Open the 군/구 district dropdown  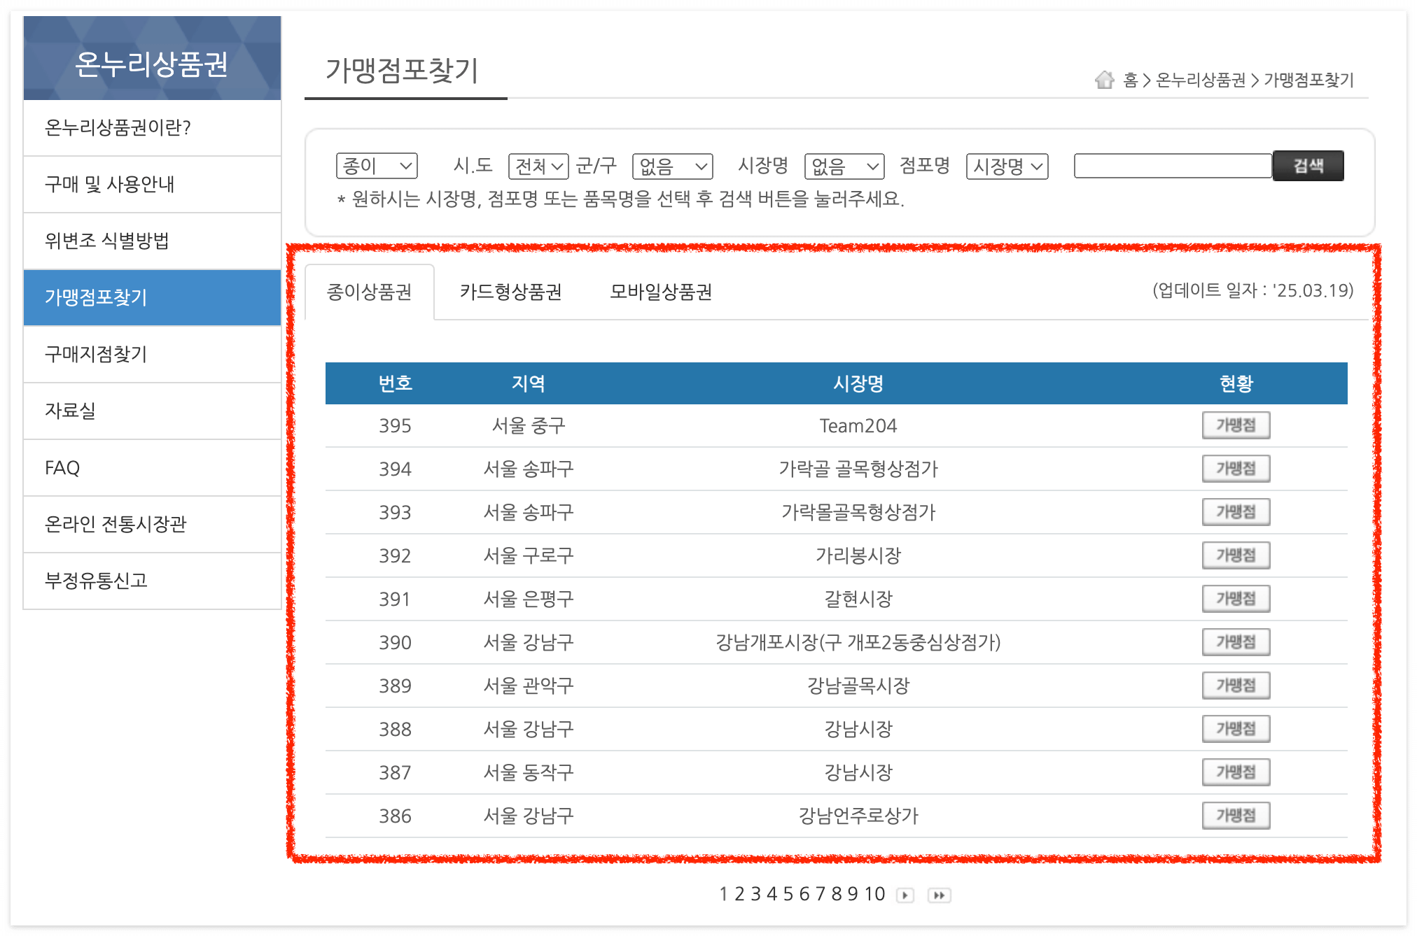pos(671,166)
